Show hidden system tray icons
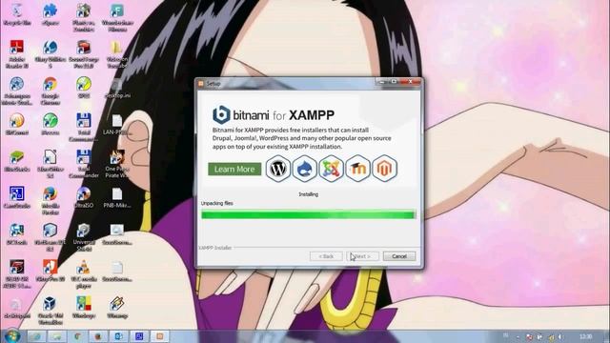Image resolution: width=610 pixels, height=343 pixels. pyautogui.click(x=518, y=336)
